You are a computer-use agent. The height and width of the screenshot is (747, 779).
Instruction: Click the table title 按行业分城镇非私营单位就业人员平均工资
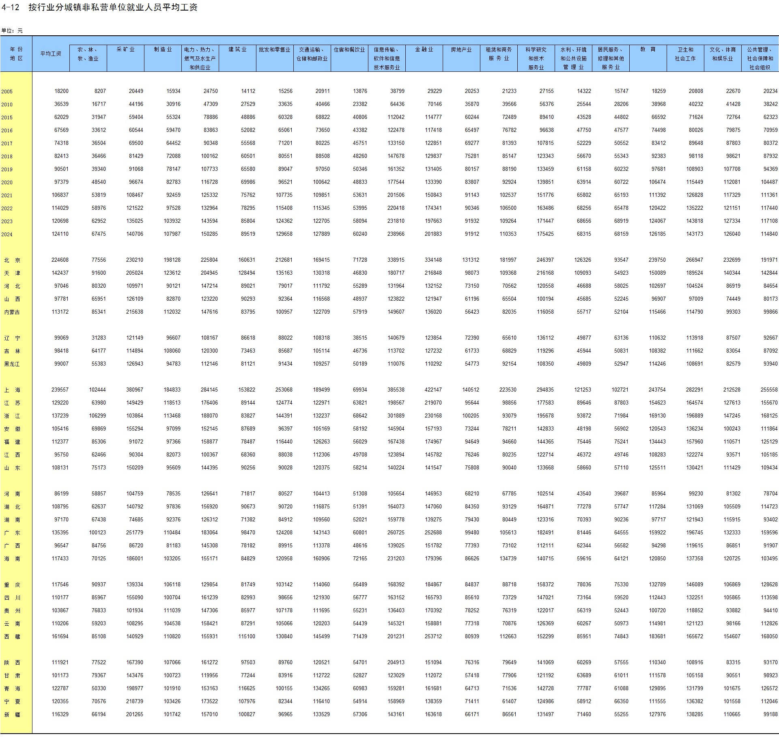[113, 7]
